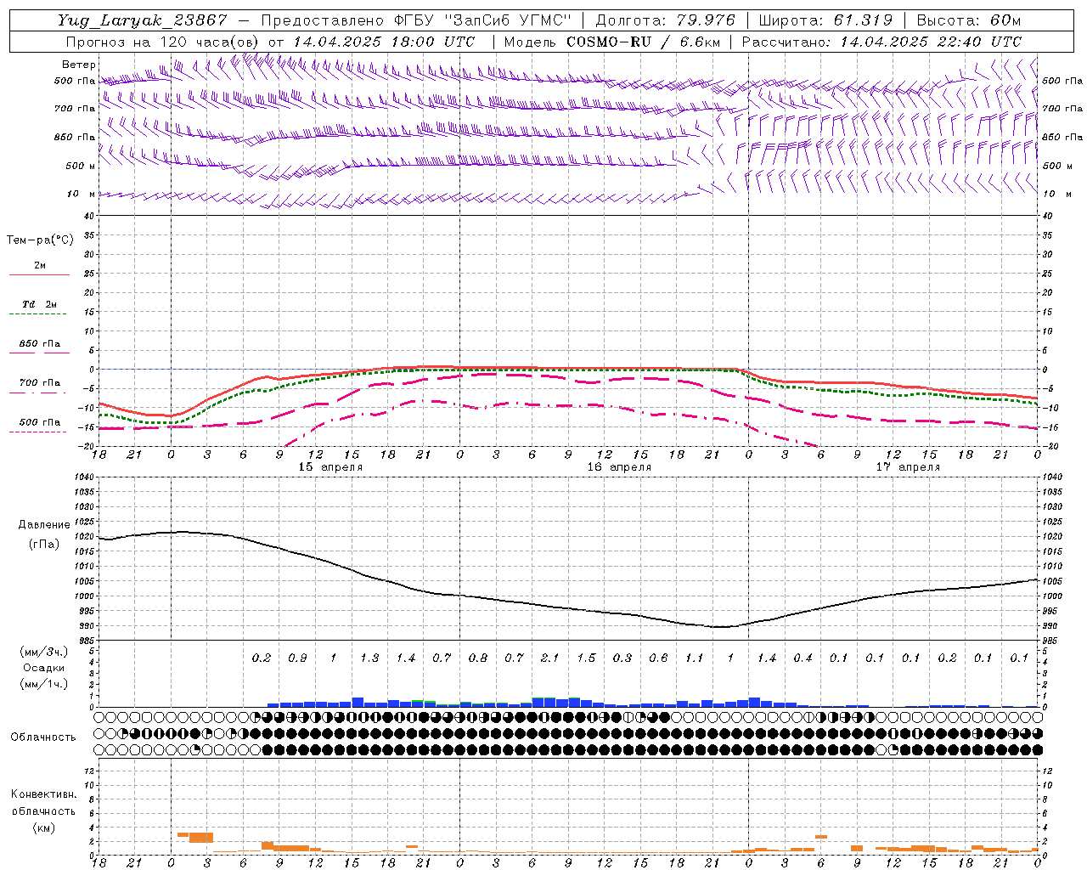The image size is (1087, 870).
Task: Click the station title "Yug_Laryak_23867"
Action: click(143, 20)
